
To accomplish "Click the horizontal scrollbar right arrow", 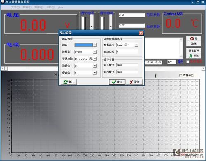I will [204, 69].
